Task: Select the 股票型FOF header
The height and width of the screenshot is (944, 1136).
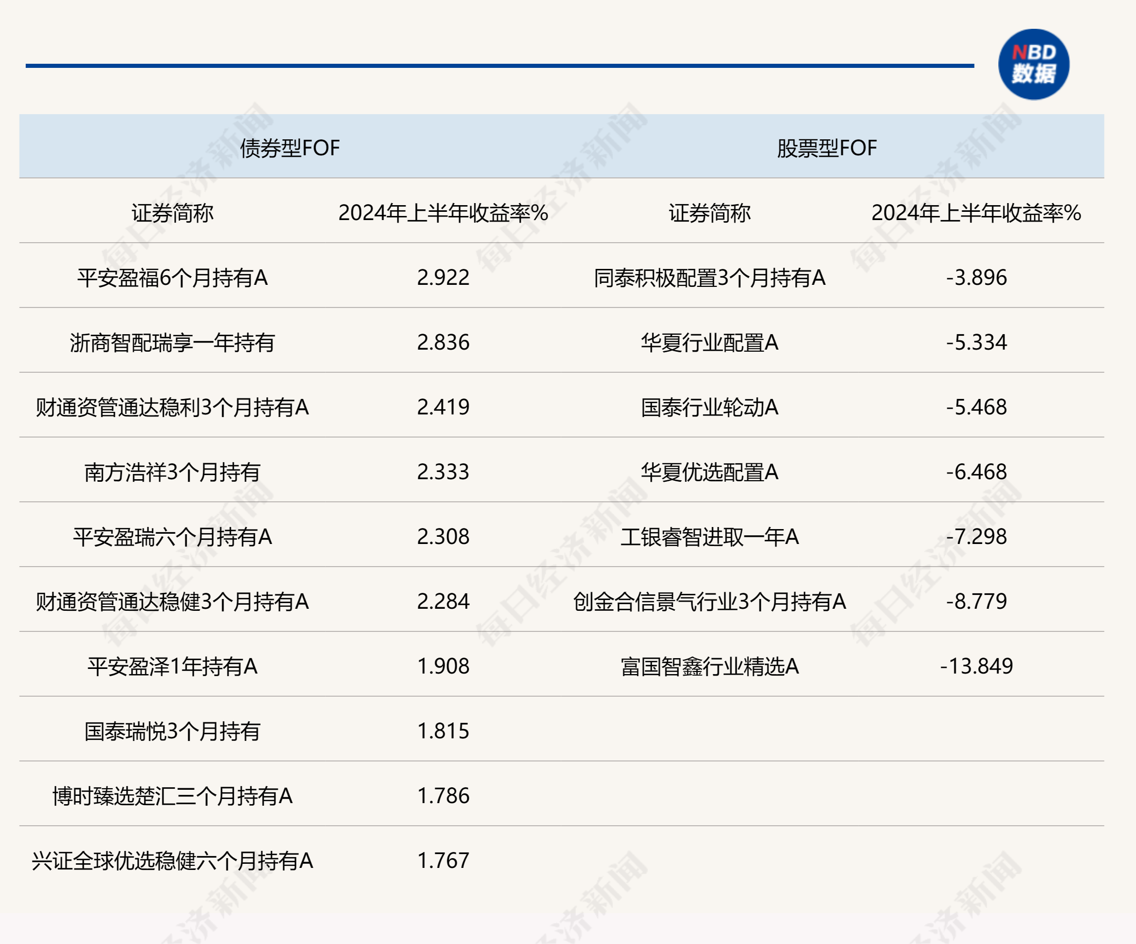Action: [x=827, y=148]
